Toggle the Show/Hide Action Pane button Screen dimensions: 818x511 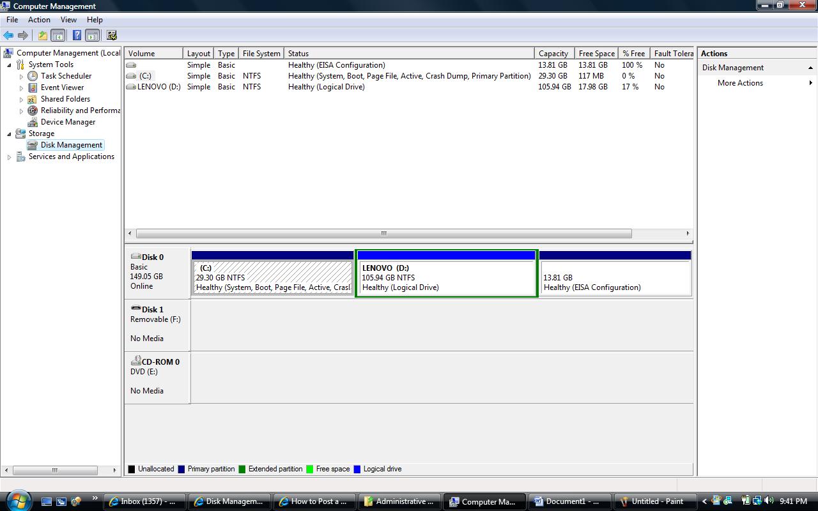(93, 36)
